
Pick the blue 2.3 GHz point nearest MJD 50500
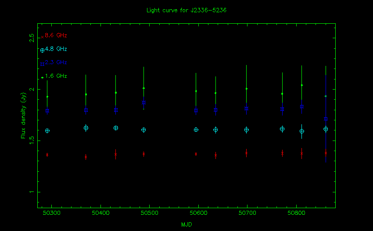pos(143,103)
